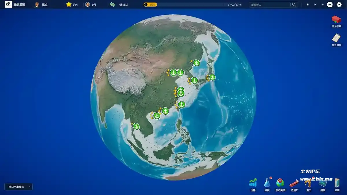347x195 pixels.
Task: Set game speed to fast forward
Action: (322, 5)
